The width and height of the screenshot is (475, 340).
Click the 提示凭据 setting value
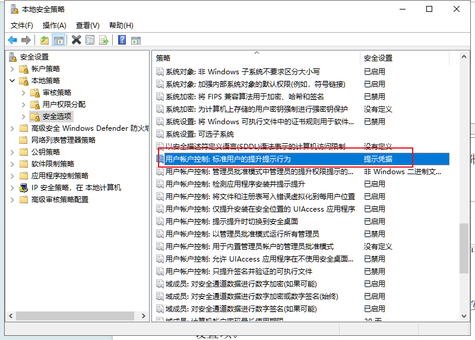tap(378, 159)
